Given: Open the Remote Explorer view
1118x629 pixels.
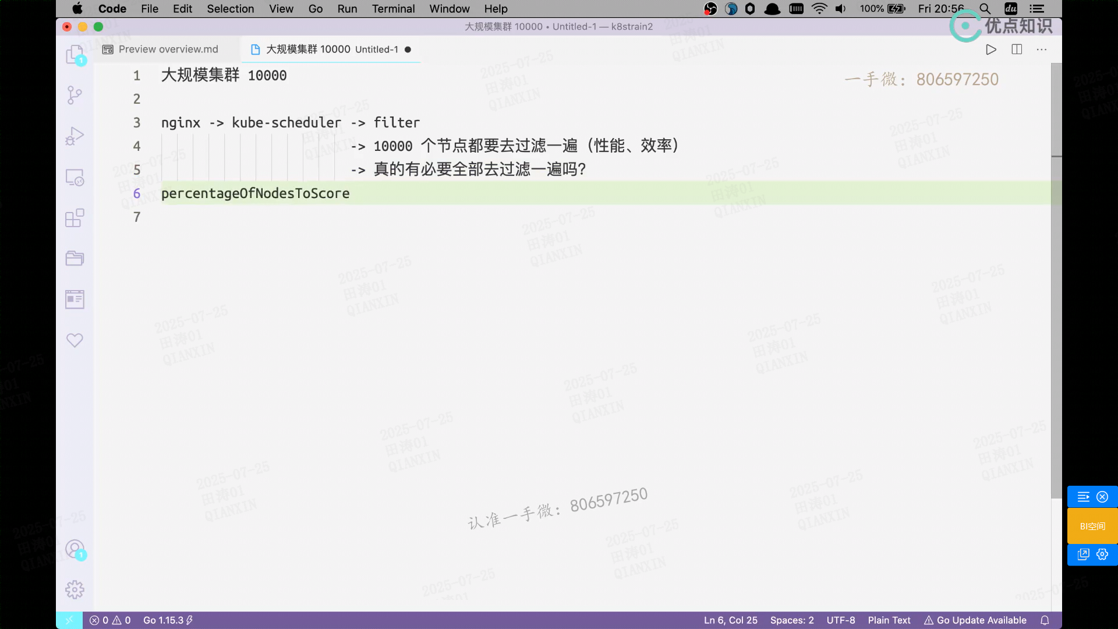Looking at the screenshot, I should [75, 177].
